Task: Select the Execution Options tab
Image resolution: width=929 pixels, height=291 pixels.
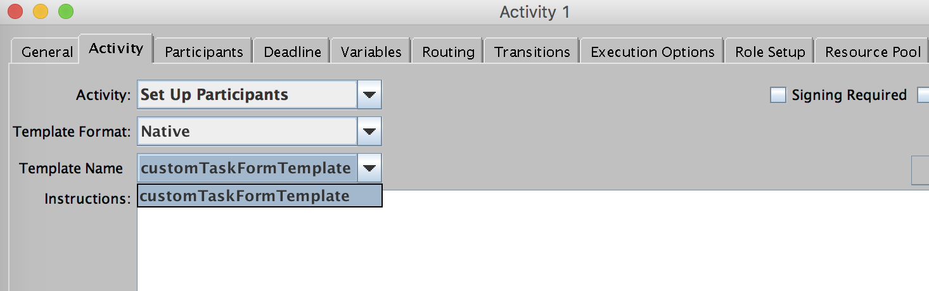Action: [652, 52]
